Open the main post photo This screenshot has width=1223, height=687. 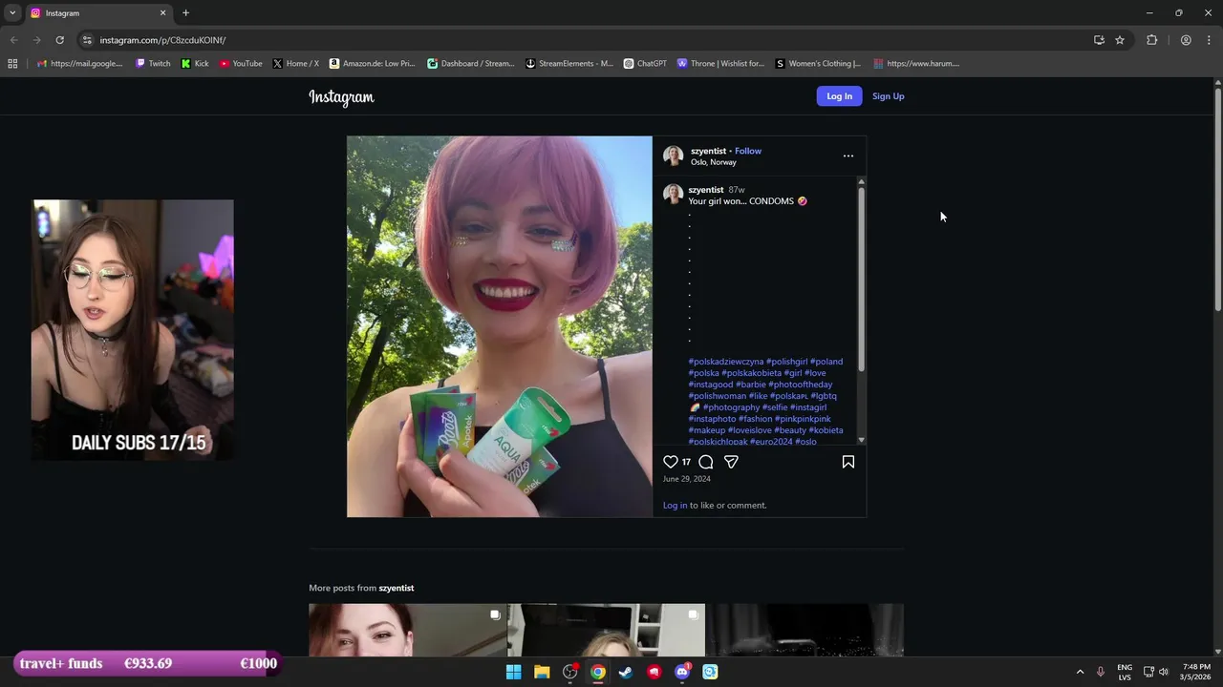point(500,326)
